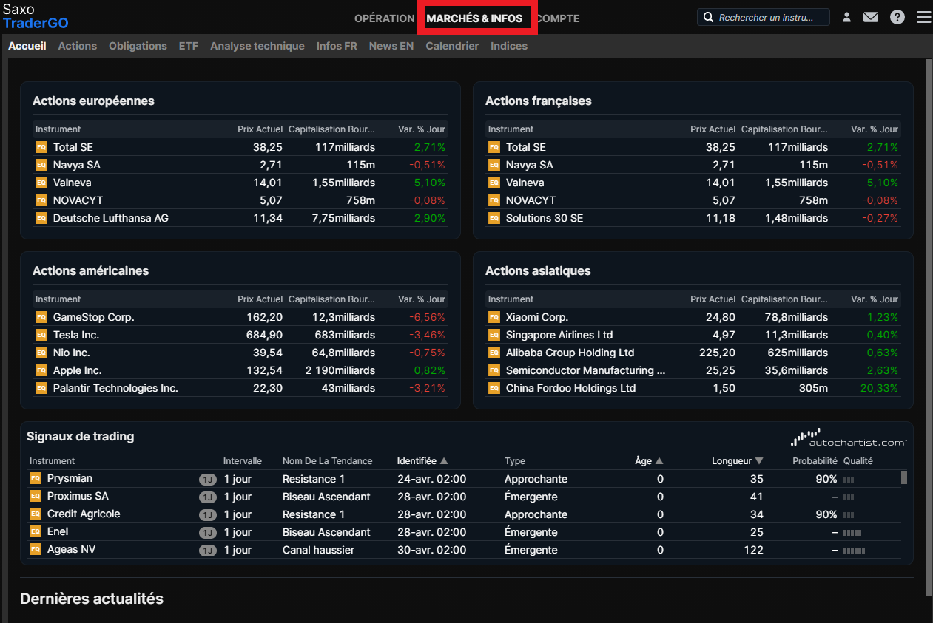Show the News EN sub-tab
The image size is (933, 623).
(x=391, y=46)
